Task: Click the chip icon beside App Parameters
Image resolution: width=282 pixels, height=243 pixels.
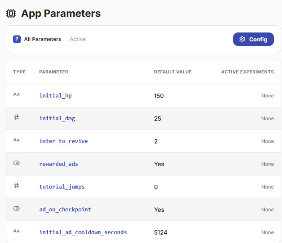Action: (x=11, y=13)
